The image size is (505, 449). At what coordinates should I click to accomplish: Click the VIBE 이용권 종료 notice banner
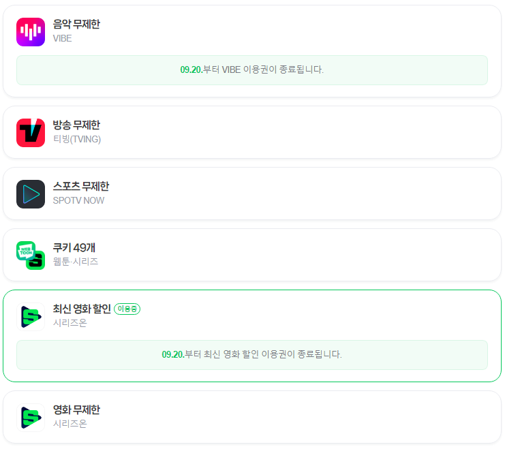click(252, 70)
